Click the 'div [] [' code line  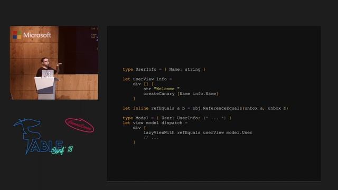point(143,84)
